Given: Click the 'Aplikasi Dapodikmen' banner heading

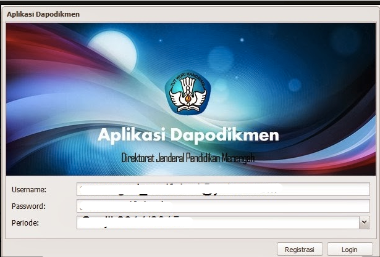Looking at the screenshot, I should (x=188, y=135).
